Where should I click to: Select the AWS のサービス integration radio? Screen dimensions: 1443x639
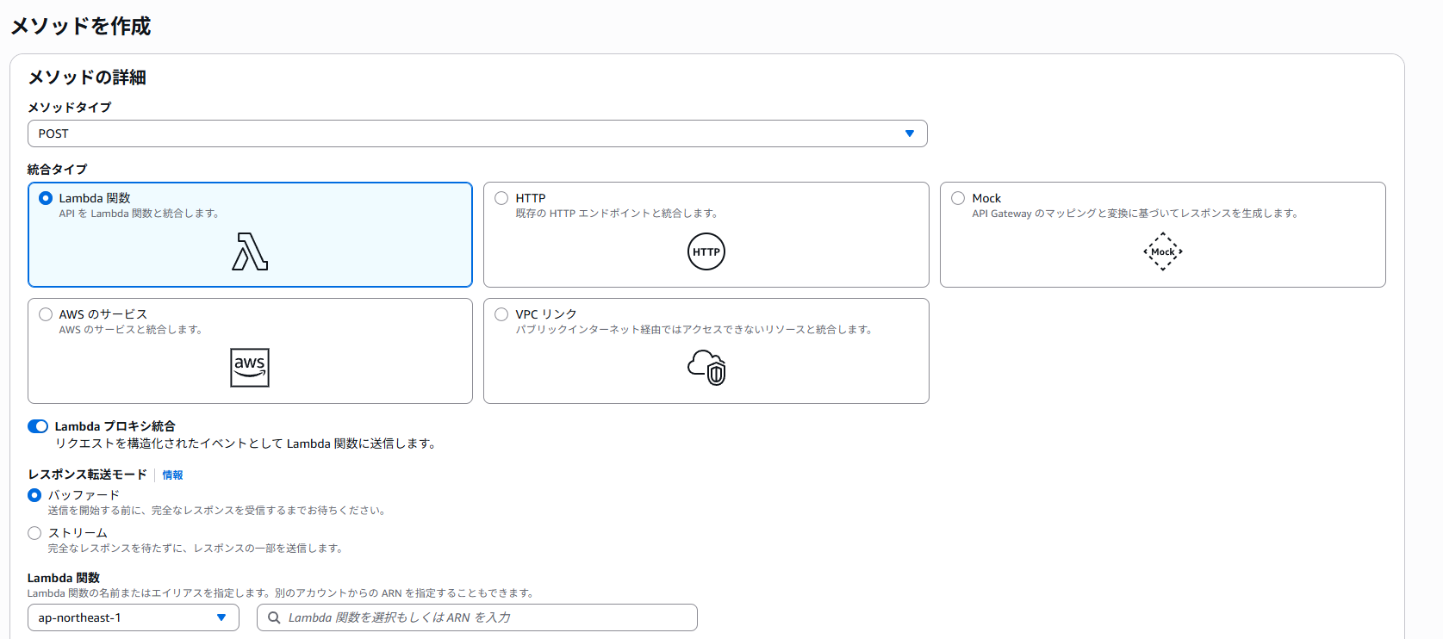tap(46, 314)
